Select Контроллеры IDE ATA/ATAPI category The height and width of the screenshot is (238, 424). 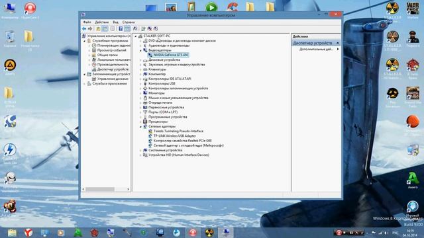tap(170, 79)
